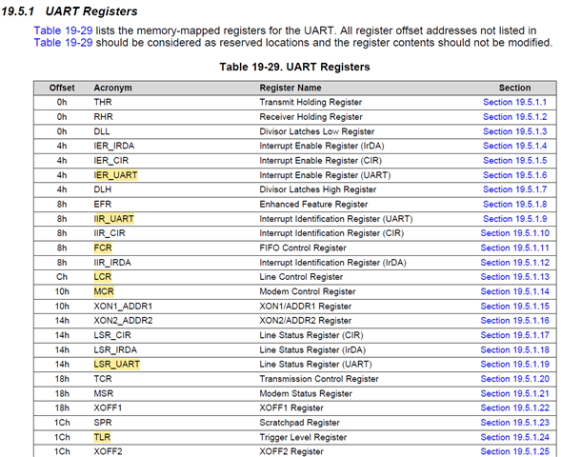Open Section 19.5.1.21 Modem Status link
Viewport: 561px width, 457px height.
pyautogui.click(x=514, y=393)
